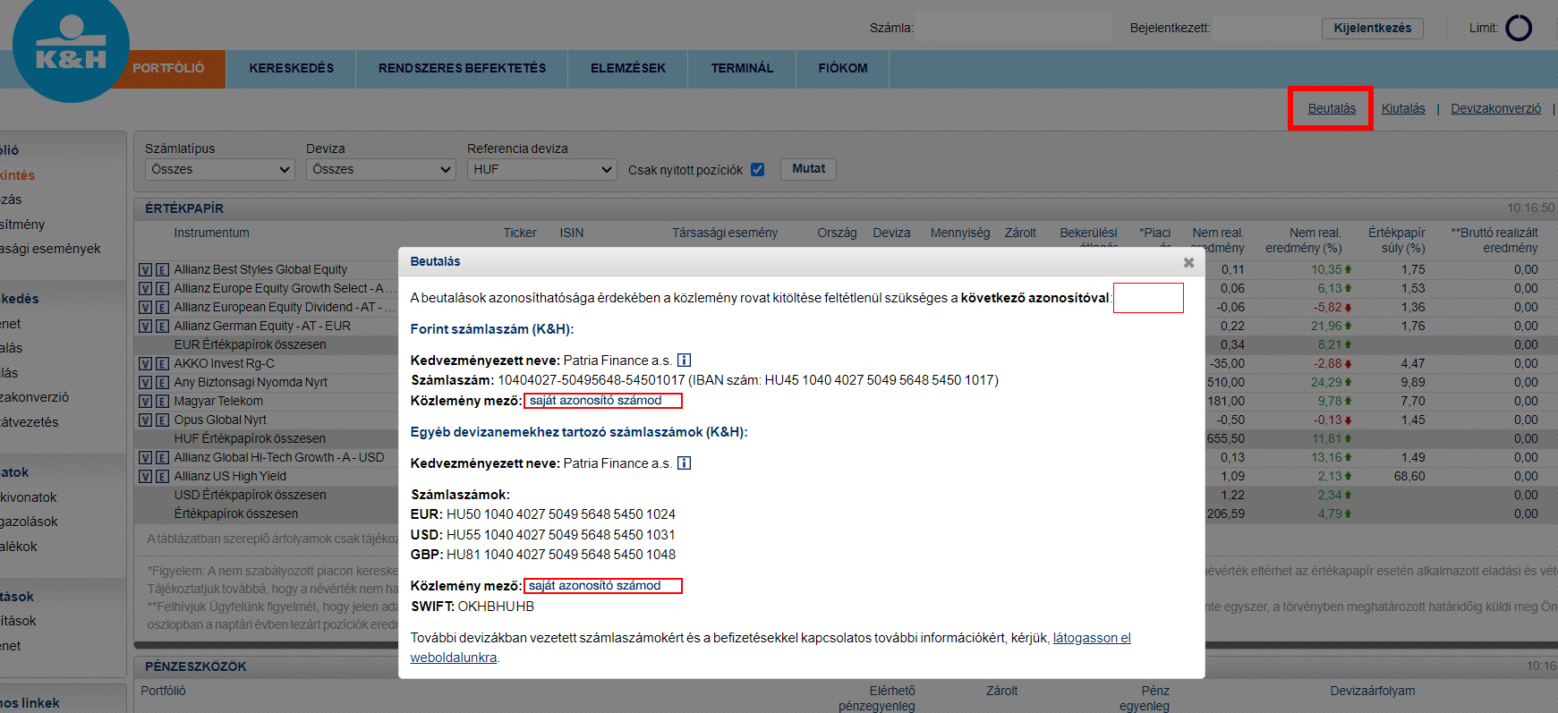
Task: Follow the látogasson el weboldalunkra link
Action: coord(1092,638)
